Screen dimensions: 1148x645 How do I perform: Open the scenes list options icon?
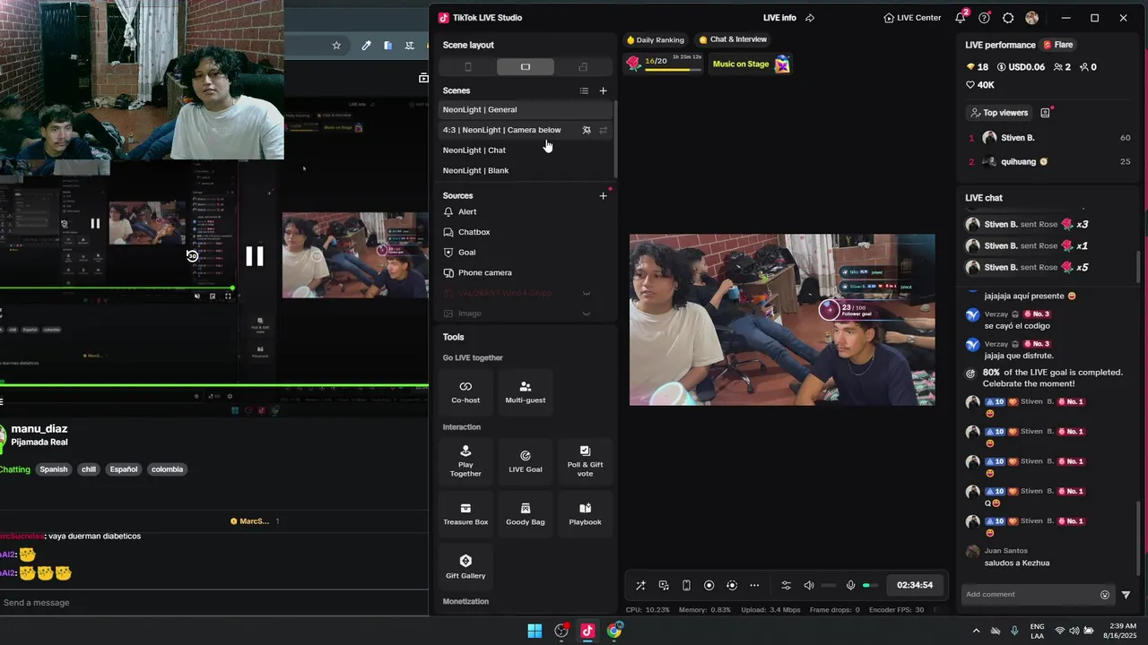(584, 90)
